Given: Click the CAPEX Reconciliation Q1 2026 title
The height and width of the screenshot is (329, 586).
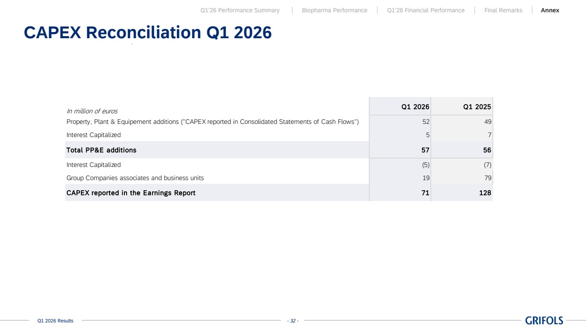Looking at the screenshot, I should coord(148,33).
